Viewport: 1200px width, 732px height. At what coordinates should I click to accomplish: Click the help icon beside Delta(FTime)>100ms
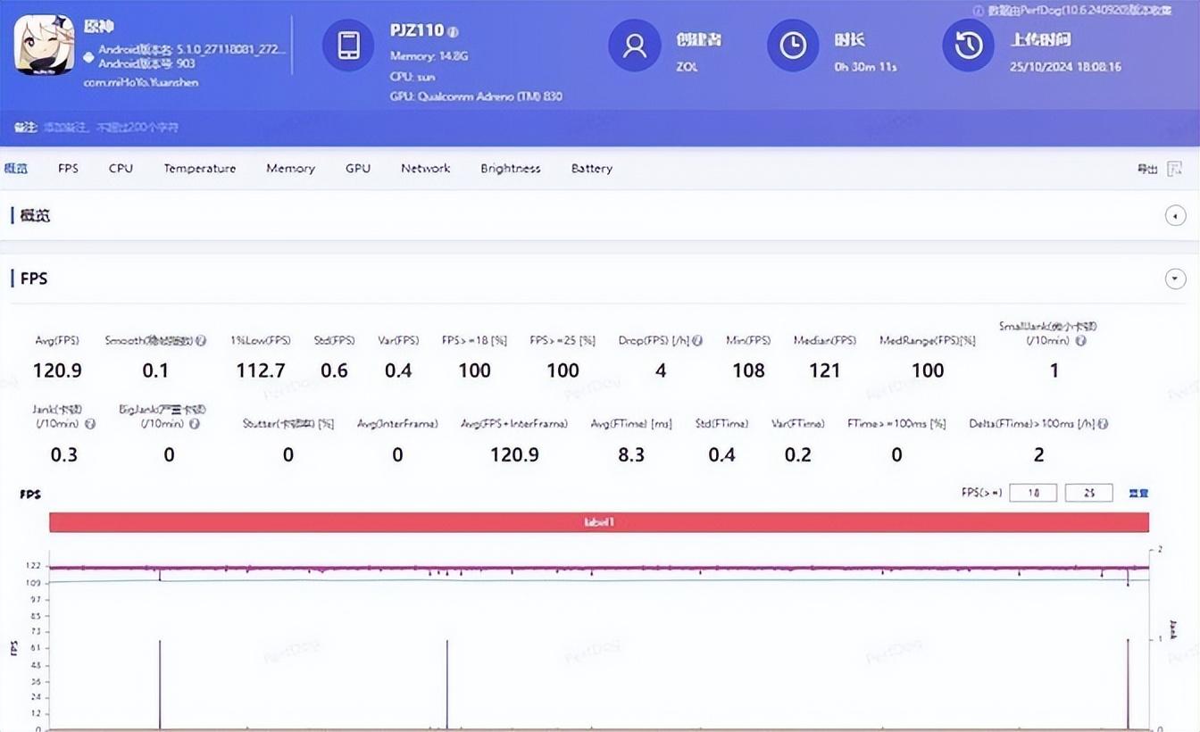coord(1104,424)
